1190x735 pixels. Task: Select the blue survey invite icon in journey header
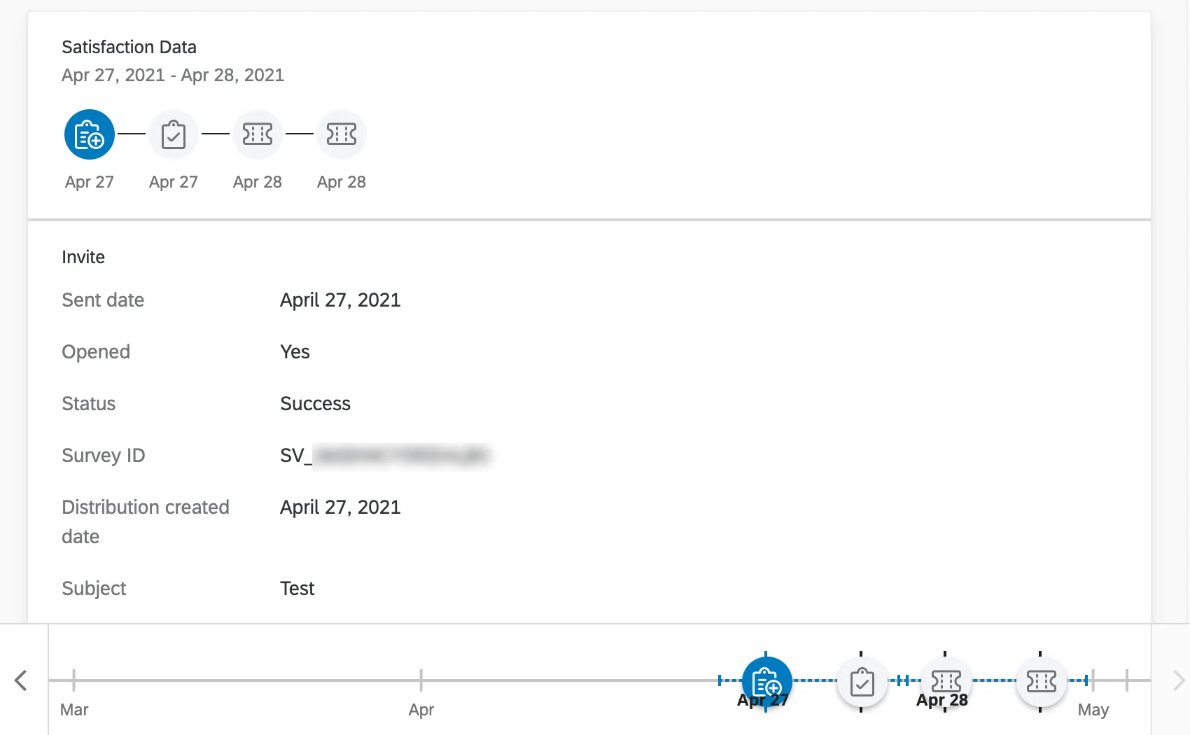[90, 134]
